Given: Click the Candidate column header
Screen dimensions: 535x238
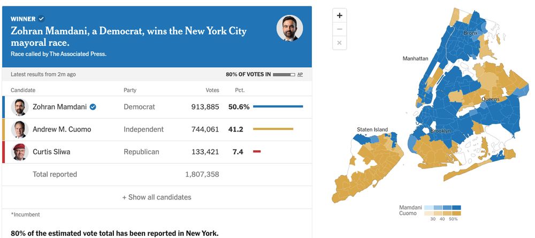Looking at the screenshot, I should tap(23, 90).
